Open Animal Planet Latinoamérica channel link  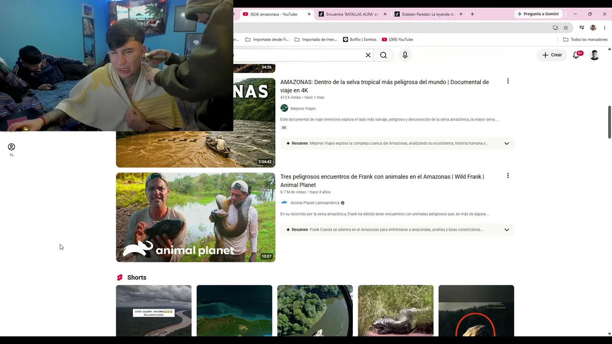(x=315, y=203)
